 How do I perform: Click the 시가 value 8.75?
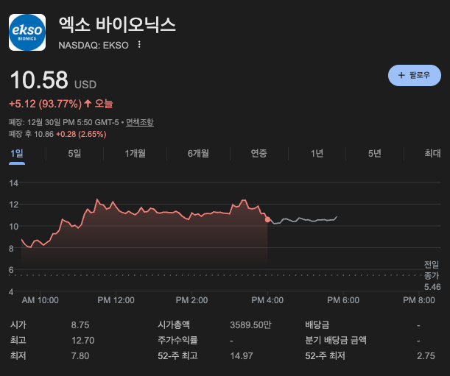[80, 325]
